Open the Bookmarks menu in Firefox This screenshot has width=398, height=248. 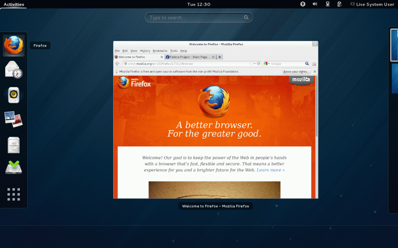(x=160, y=51)
